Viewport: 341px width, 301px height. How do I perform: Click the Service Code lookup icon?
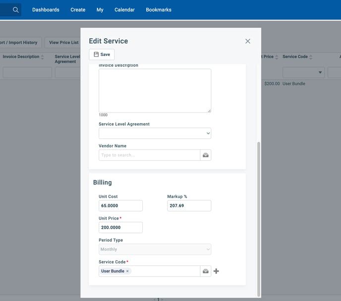(x=206, y=271)
